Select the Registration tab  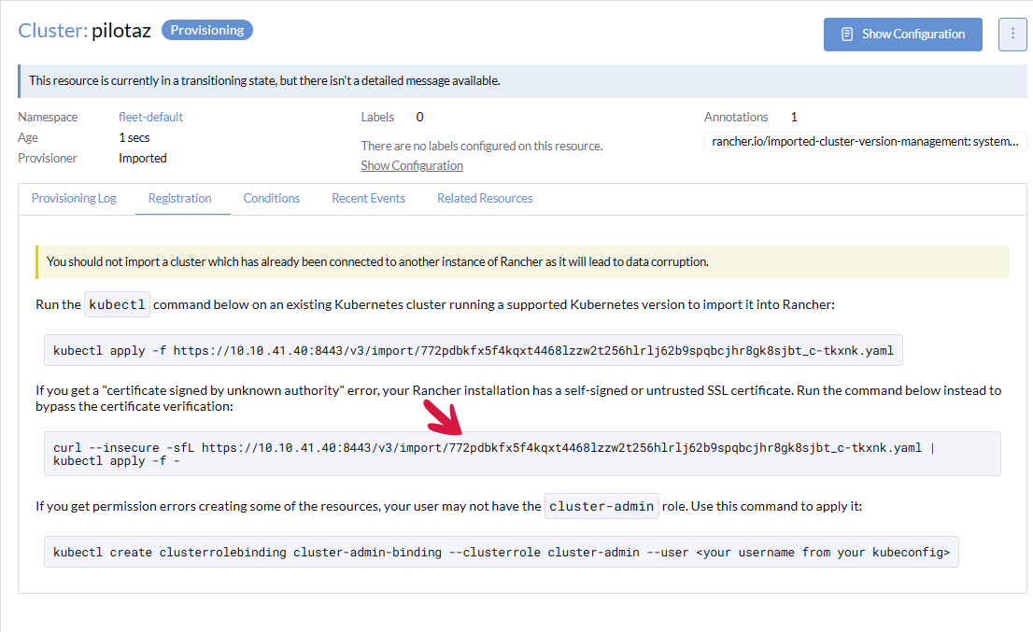pyautogui.click(x=179, y=198)
